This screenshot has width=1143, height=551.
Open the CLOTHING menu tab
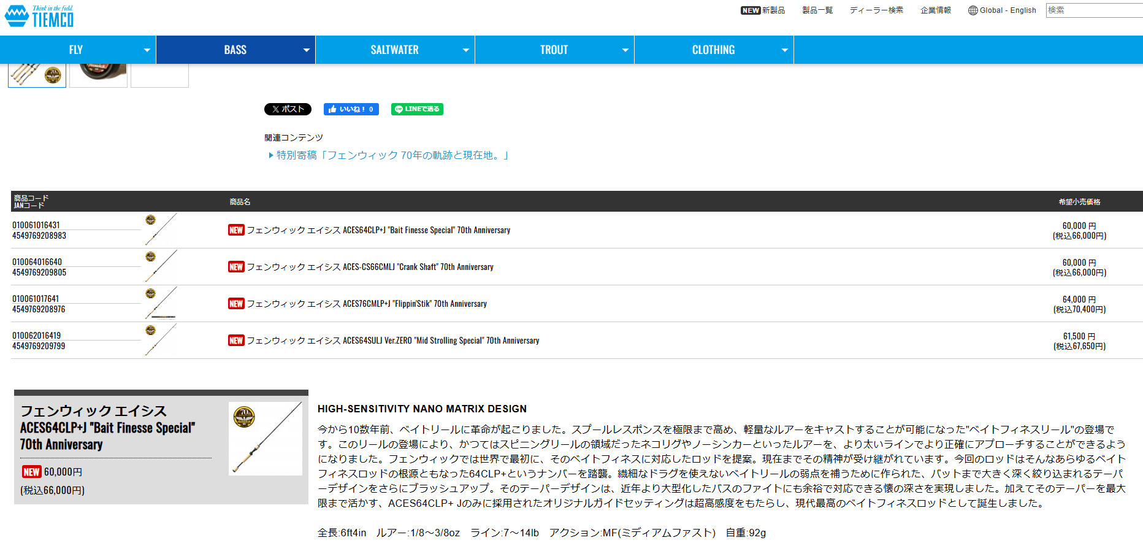(714, 50)
